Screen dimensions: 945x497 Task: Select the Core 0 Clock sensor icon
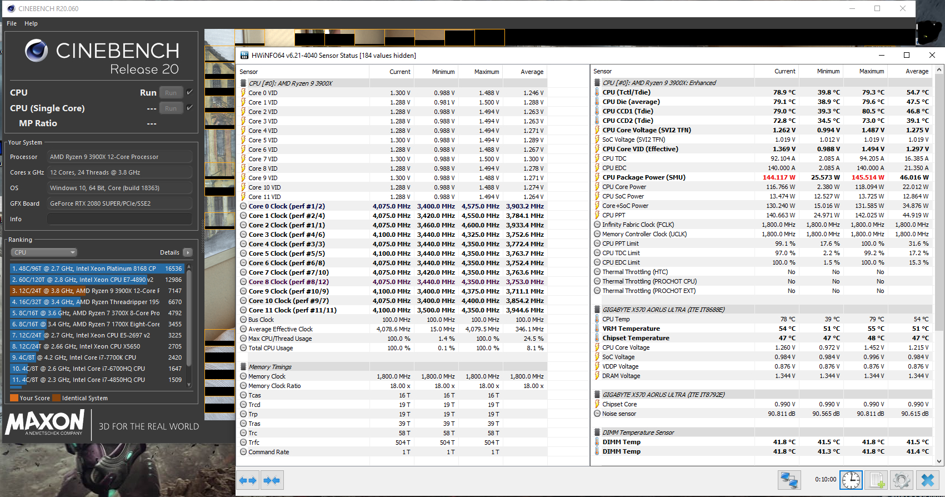coord(243,206)
